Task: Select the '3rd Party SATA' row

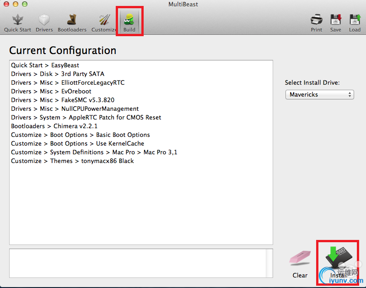Action: 141,74
